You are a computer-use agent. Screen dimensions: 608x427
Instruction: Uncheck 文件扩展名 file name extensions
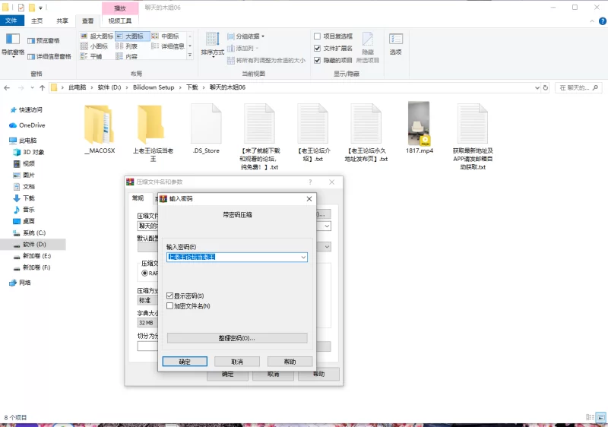pos(317,48)
